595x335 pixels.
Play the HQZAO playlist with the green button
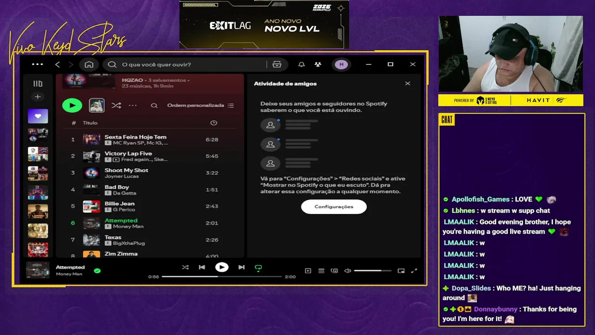point(72,105)
